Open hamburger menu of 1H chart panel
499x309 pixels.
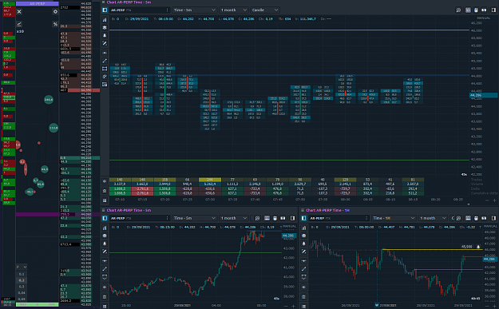coord(302,210)
